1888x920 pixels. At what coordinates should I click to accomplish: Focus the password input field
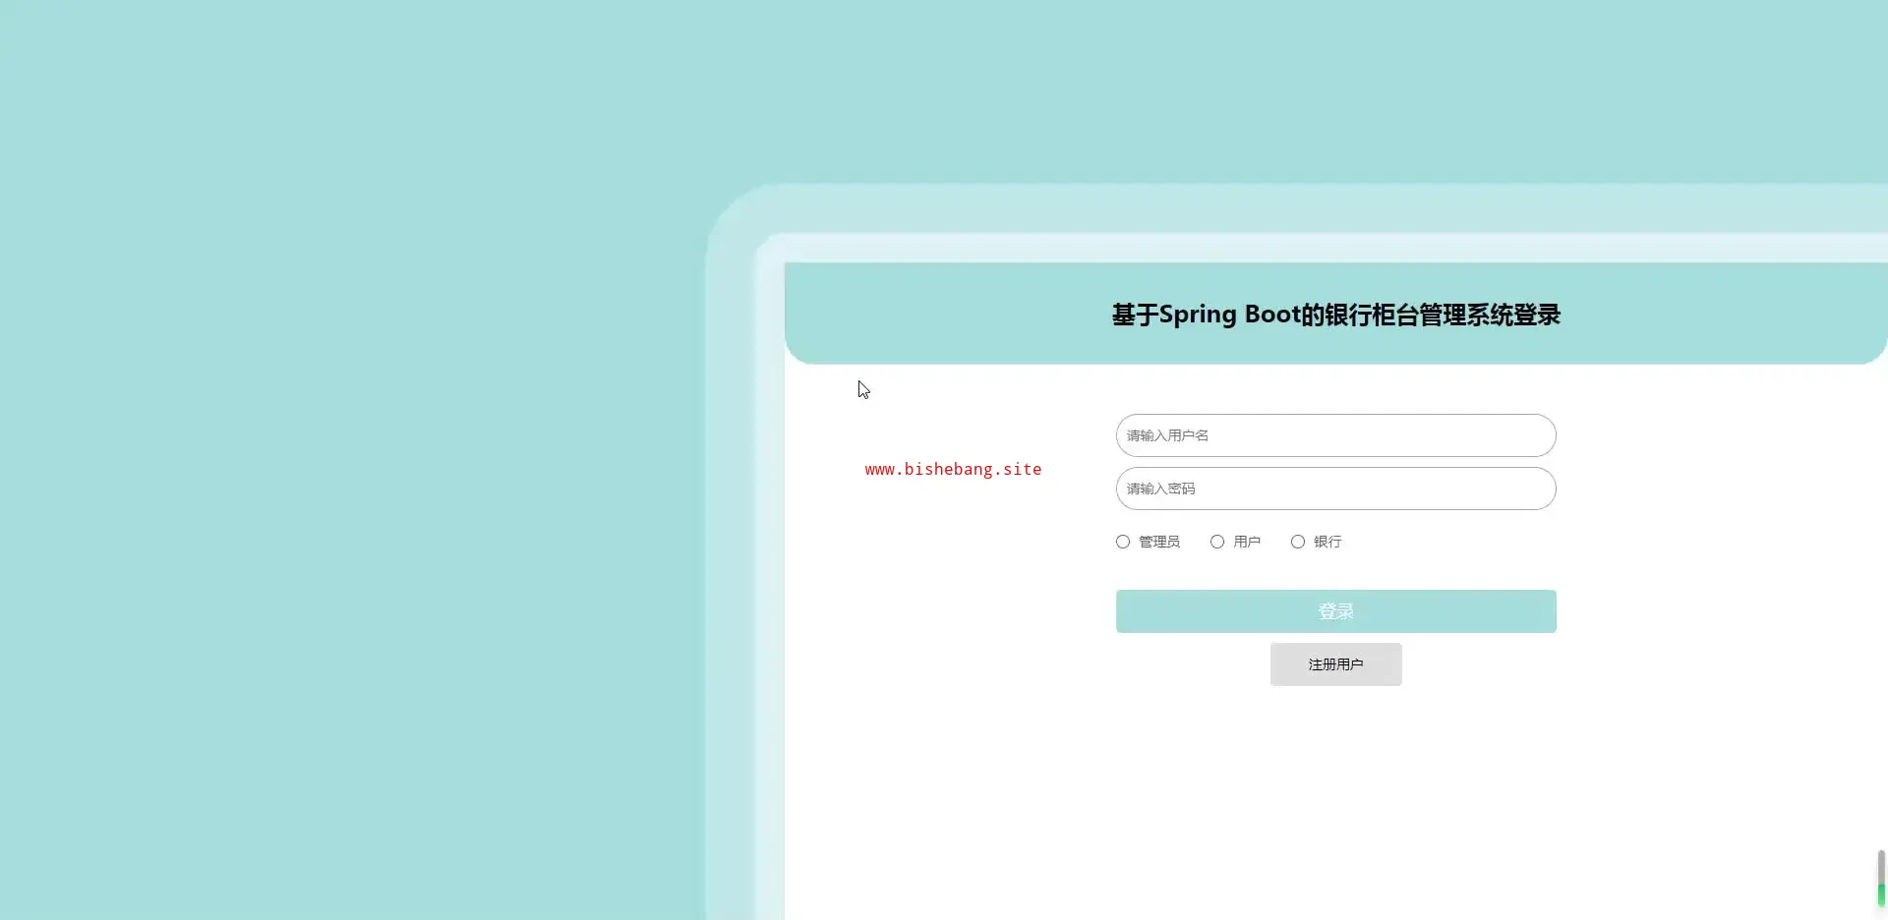click(x=1335, y=489)
